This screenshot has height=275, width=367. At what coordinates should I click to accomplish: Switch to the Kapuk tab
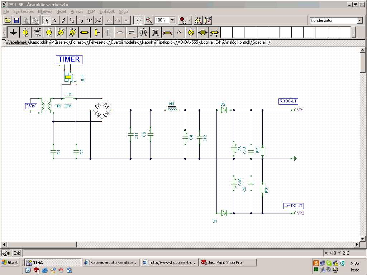pyautogui.click(x=147, y=42)
